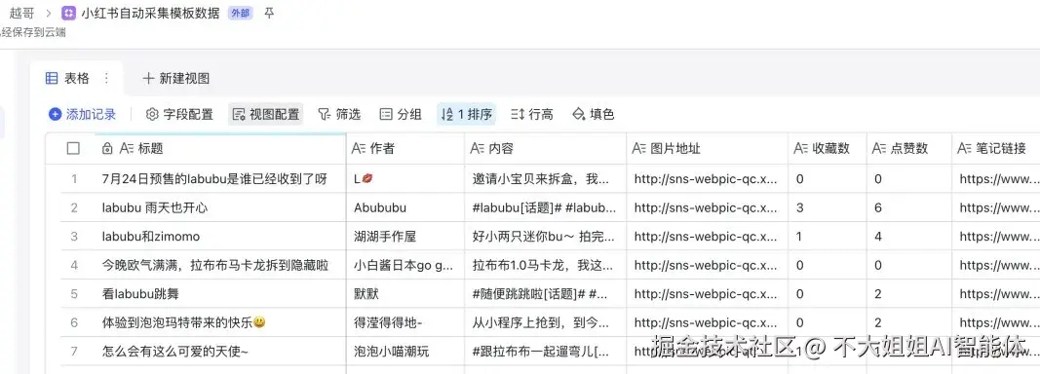Tick the select-all checkbox in header row
The image size is (1040, 374).
coord(73,149)
